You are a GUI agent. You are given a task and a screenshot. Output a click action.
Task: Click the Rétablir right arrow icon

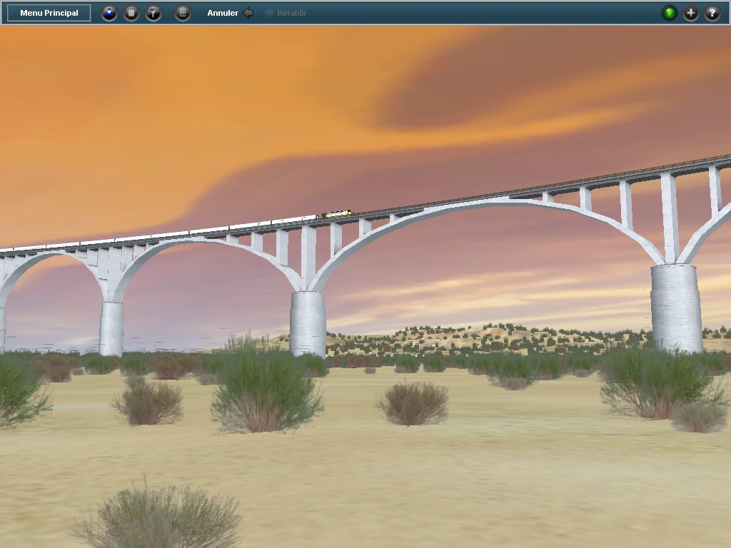269,13
